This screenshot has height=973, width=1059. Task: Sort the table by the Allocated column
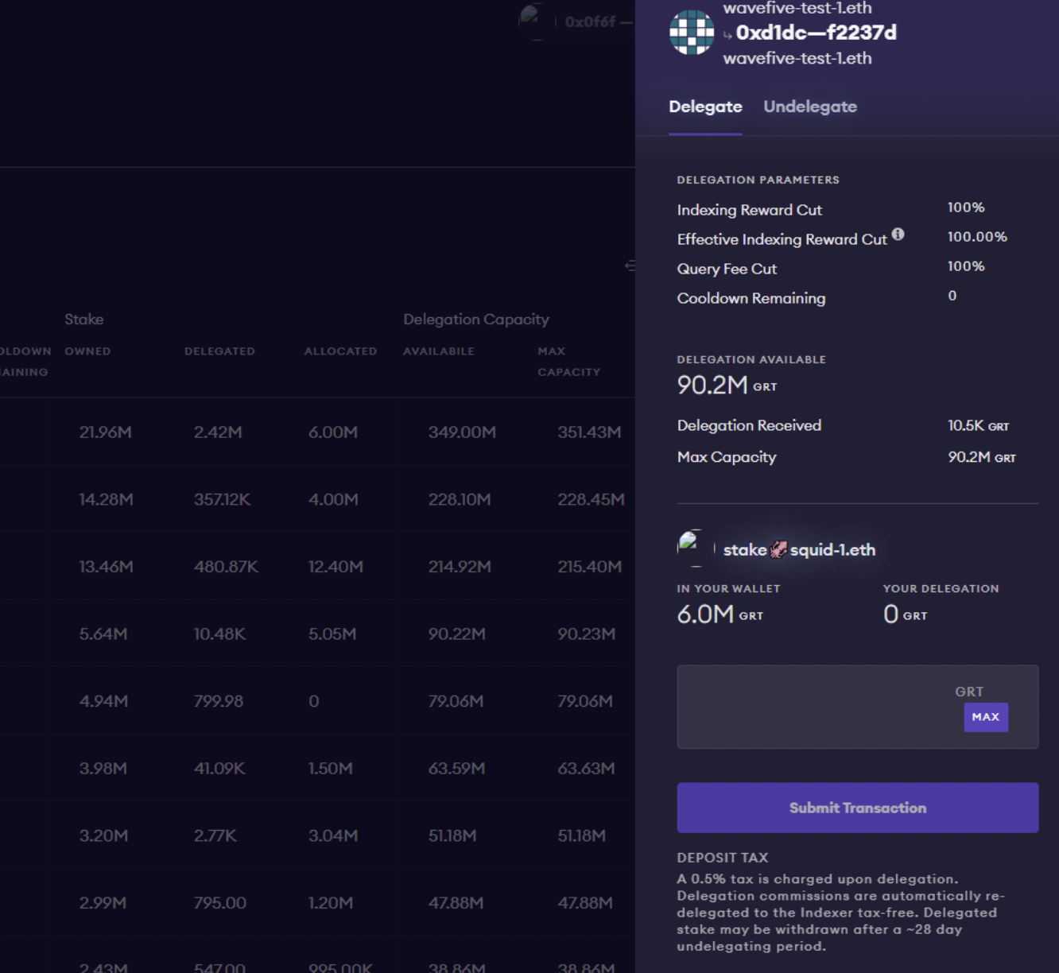(x=340, y=351)
